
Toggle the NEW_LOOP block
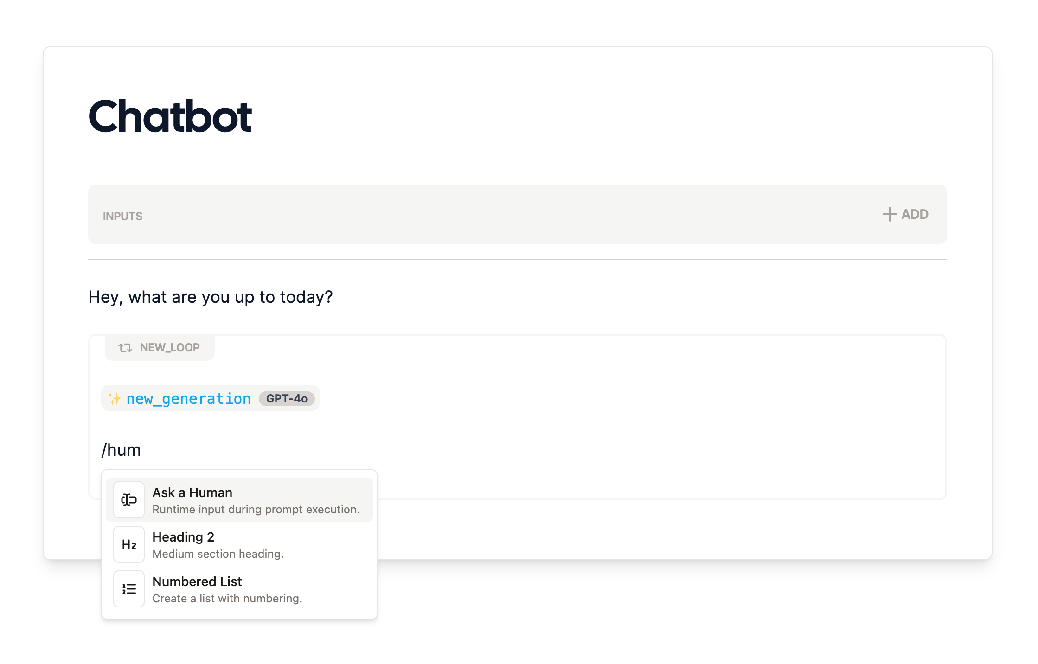pyautogui.click(x=160, y=347)
